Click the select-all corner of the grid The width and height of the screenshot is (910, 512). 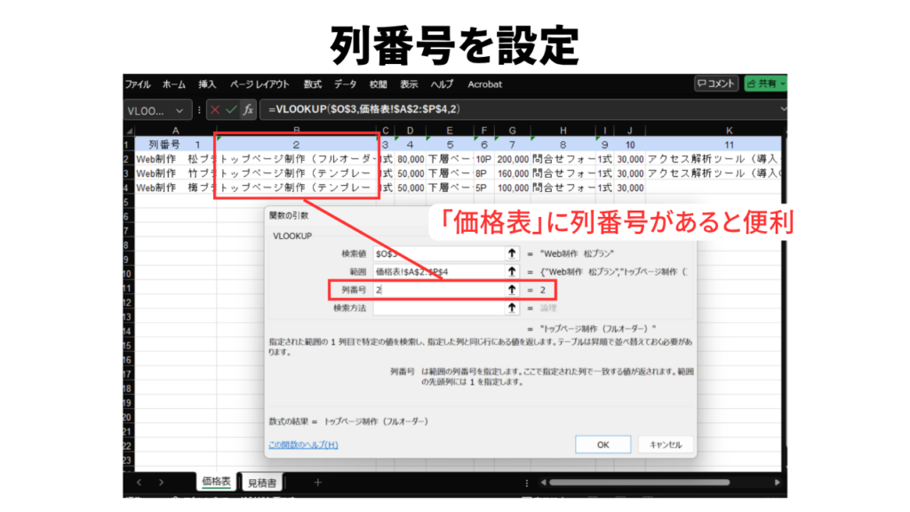click(x=129, y=132)
